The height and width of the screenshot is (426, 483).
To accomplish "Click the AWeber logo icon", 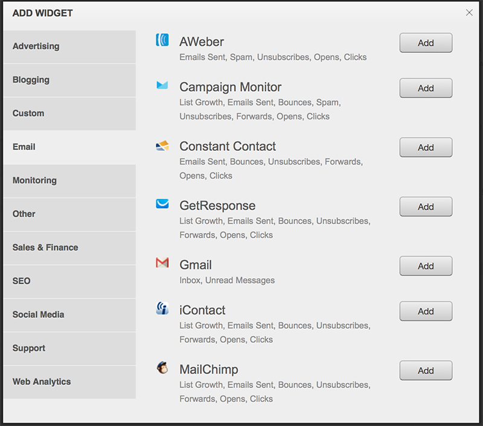I will click(162, 40).
